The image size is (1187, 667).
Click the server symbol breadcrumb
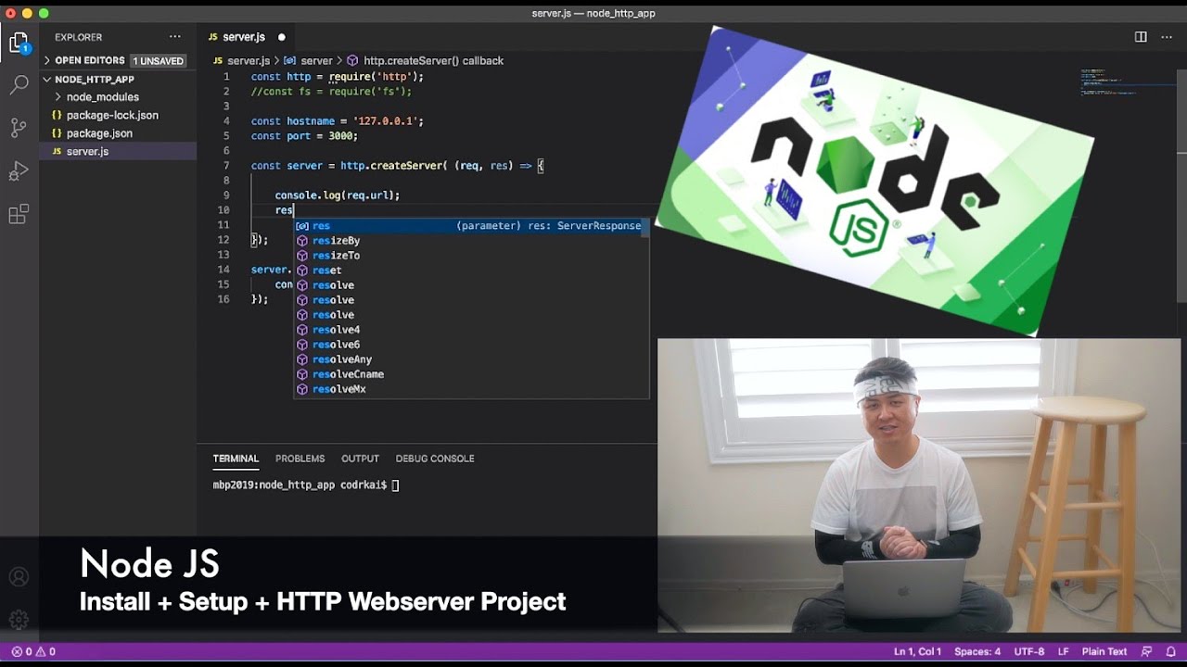(308, 61)
